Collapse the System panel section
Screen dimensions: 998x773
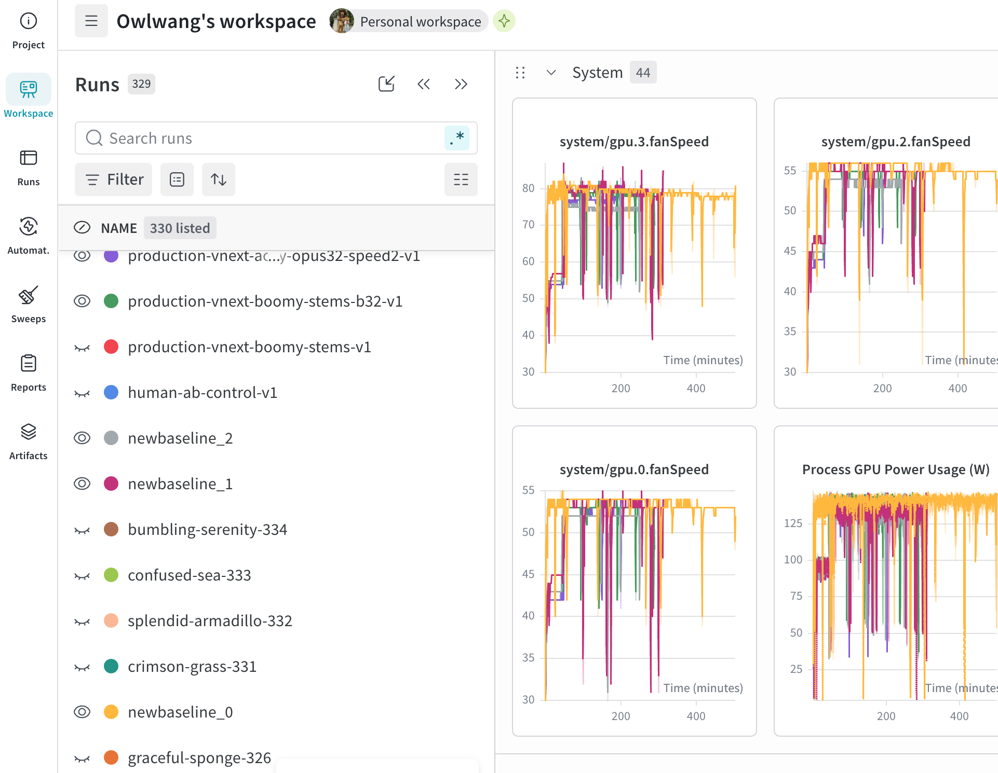pos(551,73)
